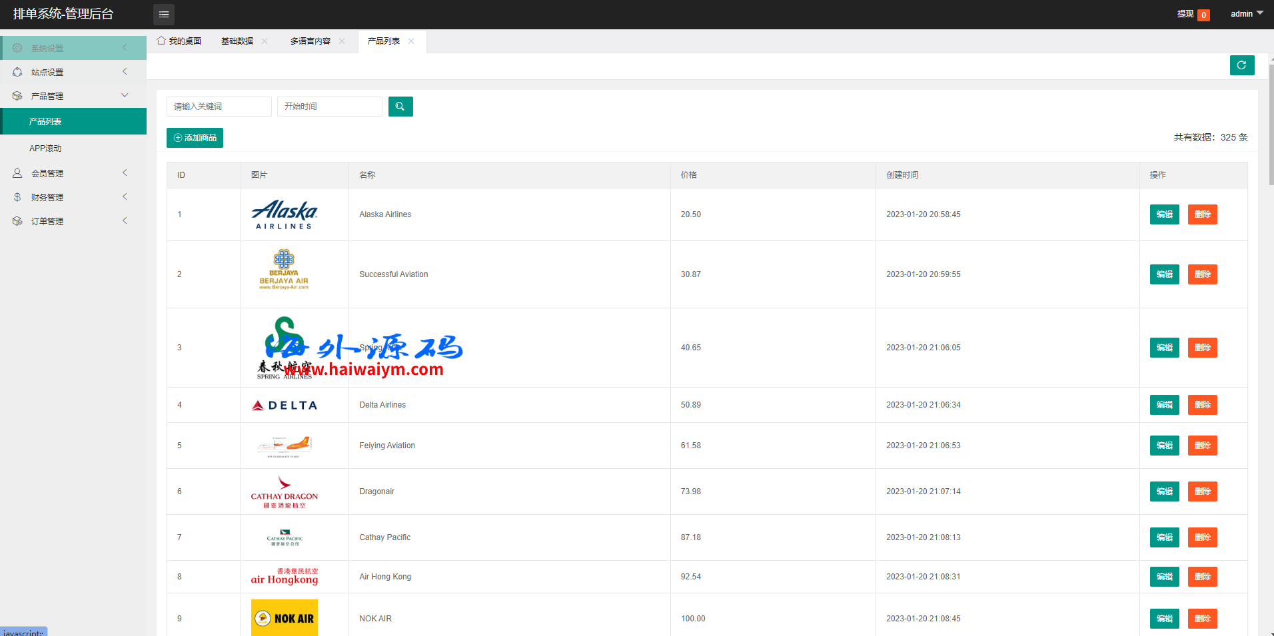Open APP滚动 in the sidebar
The height and width of the screenshot is (636, 1274).
[x=45, y=148]
